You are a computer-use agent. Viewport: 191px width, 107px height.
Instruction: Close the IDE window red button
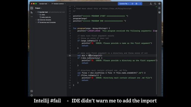coord(32,4)
